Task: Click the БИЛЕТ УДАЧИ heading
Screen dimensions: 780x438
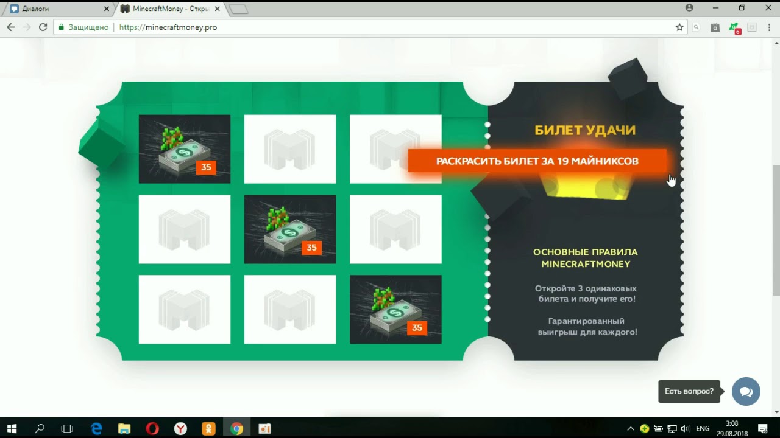Action: coord(585,130)
